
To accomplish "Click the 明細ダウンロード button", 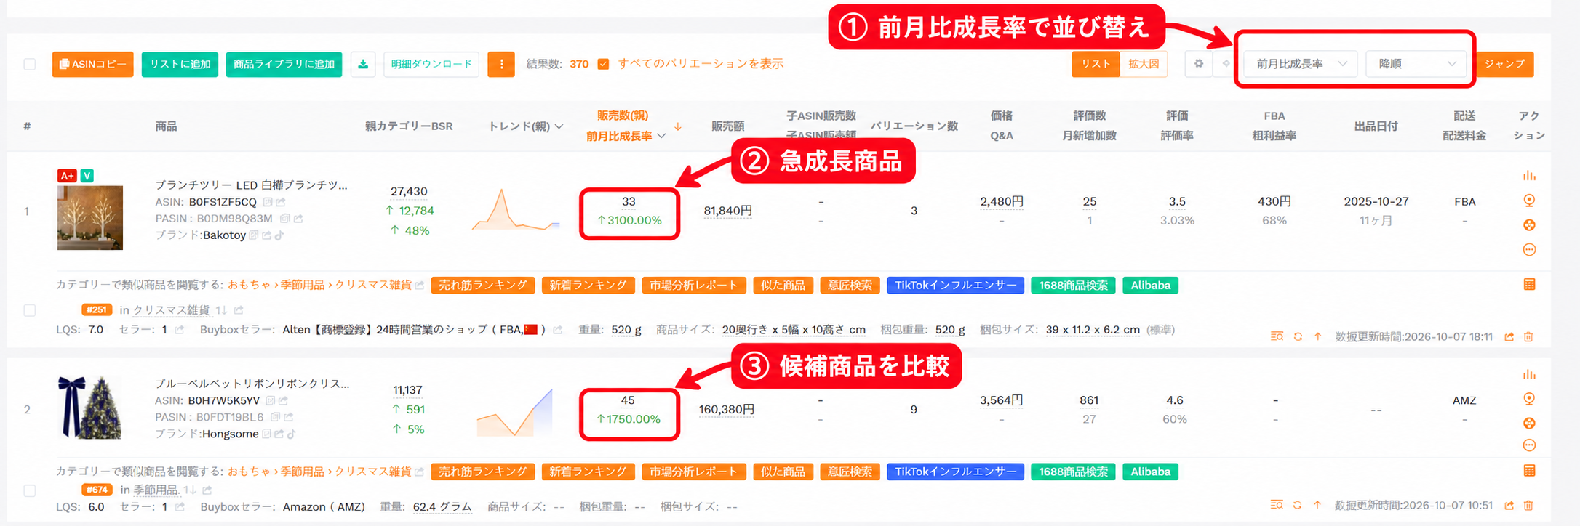I will click(x=431, y=64).
